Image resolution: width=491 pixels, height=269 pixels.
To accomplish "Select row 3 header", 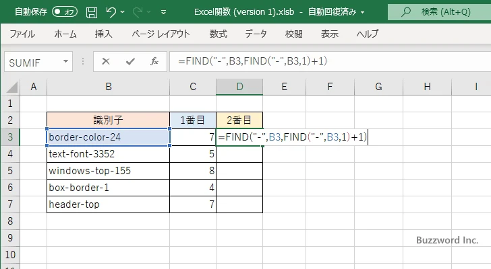I will (10, 137).
